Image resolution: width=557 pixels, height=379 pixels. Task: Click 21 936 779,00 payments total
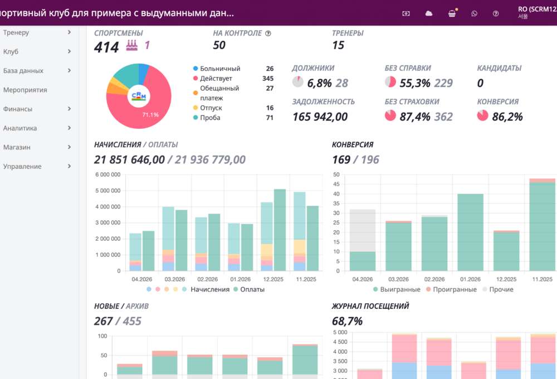click(210, 159)
